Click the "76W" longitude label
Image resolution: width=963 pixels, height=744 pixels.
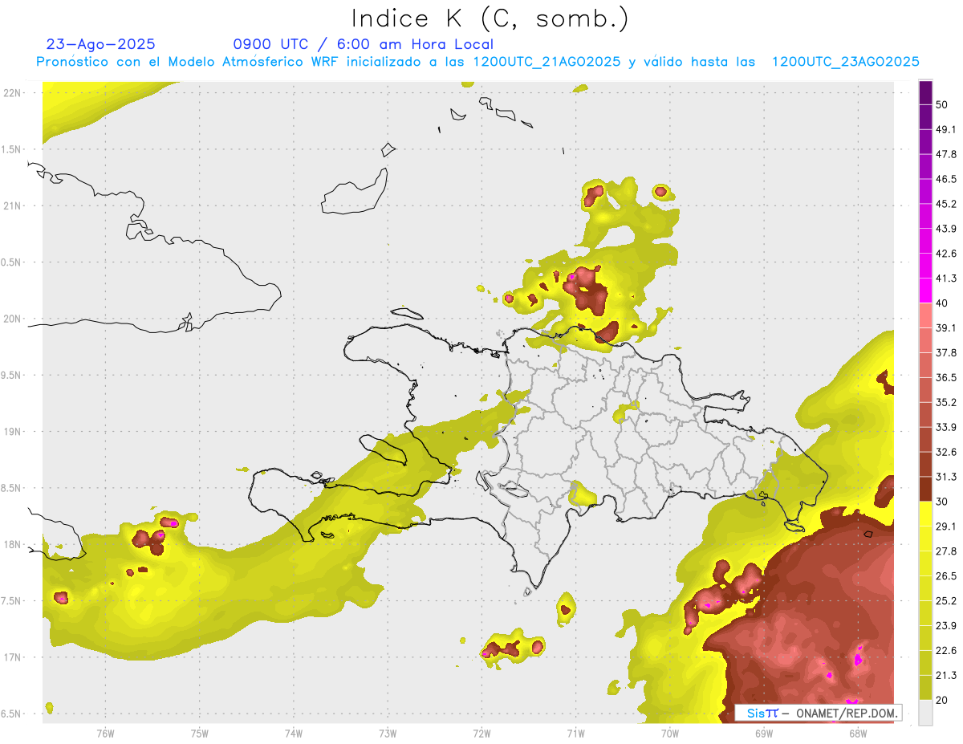105,734
